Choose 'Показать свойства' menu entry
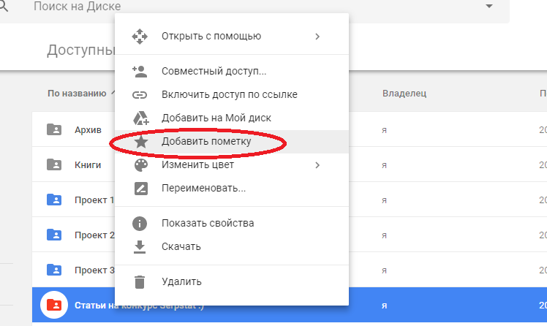 pyautogui.click(x=232, y=224)
